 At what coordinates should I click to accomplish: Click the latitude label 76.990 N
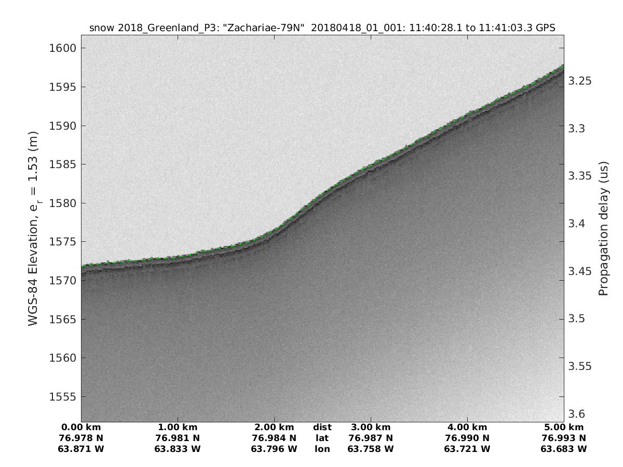[x=467, y=438]
